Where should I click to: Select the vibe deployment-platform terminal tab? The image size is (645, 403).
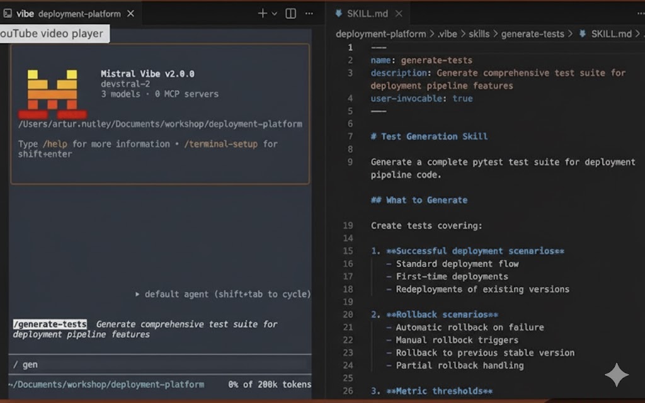[68, 13]
